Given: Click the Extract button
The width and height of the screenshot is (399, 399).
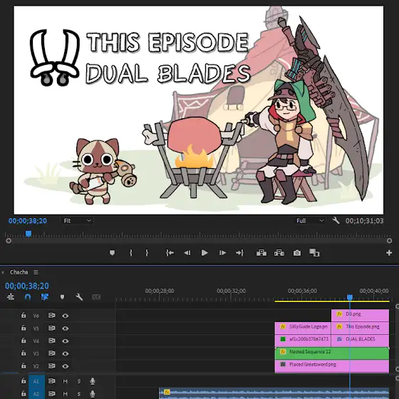Looking at the screenshot, I should pos(279,253).
